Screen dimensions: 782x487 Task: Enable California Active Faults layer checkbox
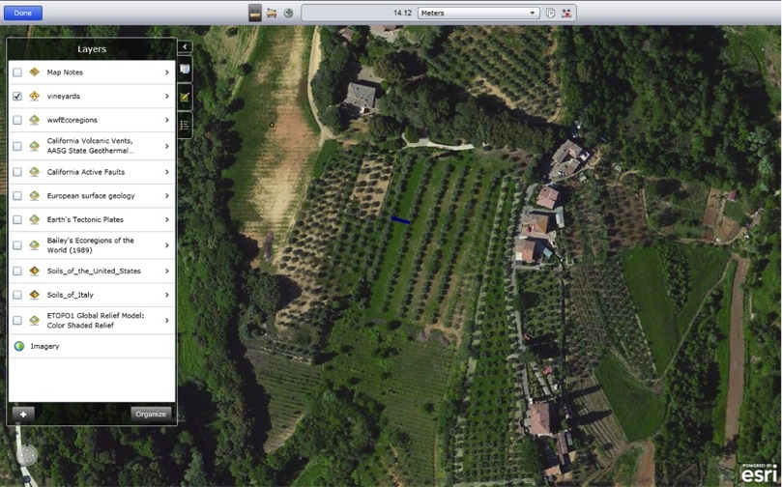pyautogui.click(x=17, y=172)
